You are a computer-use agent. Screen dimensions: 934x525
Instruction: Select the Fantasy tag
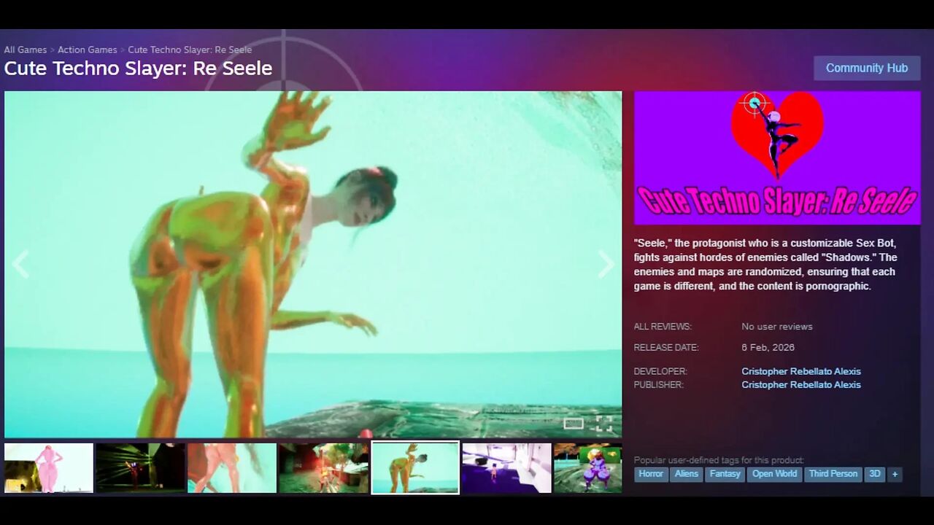pos(725,474)
